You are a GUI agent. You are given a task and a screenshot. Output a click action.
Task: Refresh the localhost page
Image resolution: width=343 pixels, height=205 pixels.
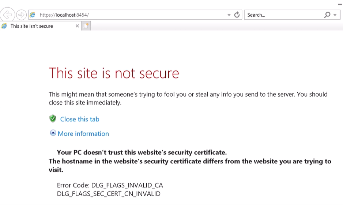(x=237, y=15)
